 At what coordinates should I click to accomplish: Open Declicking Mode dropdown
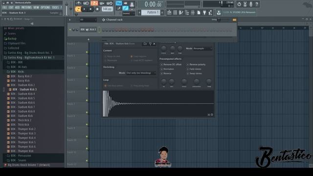[x=141, y=73]
